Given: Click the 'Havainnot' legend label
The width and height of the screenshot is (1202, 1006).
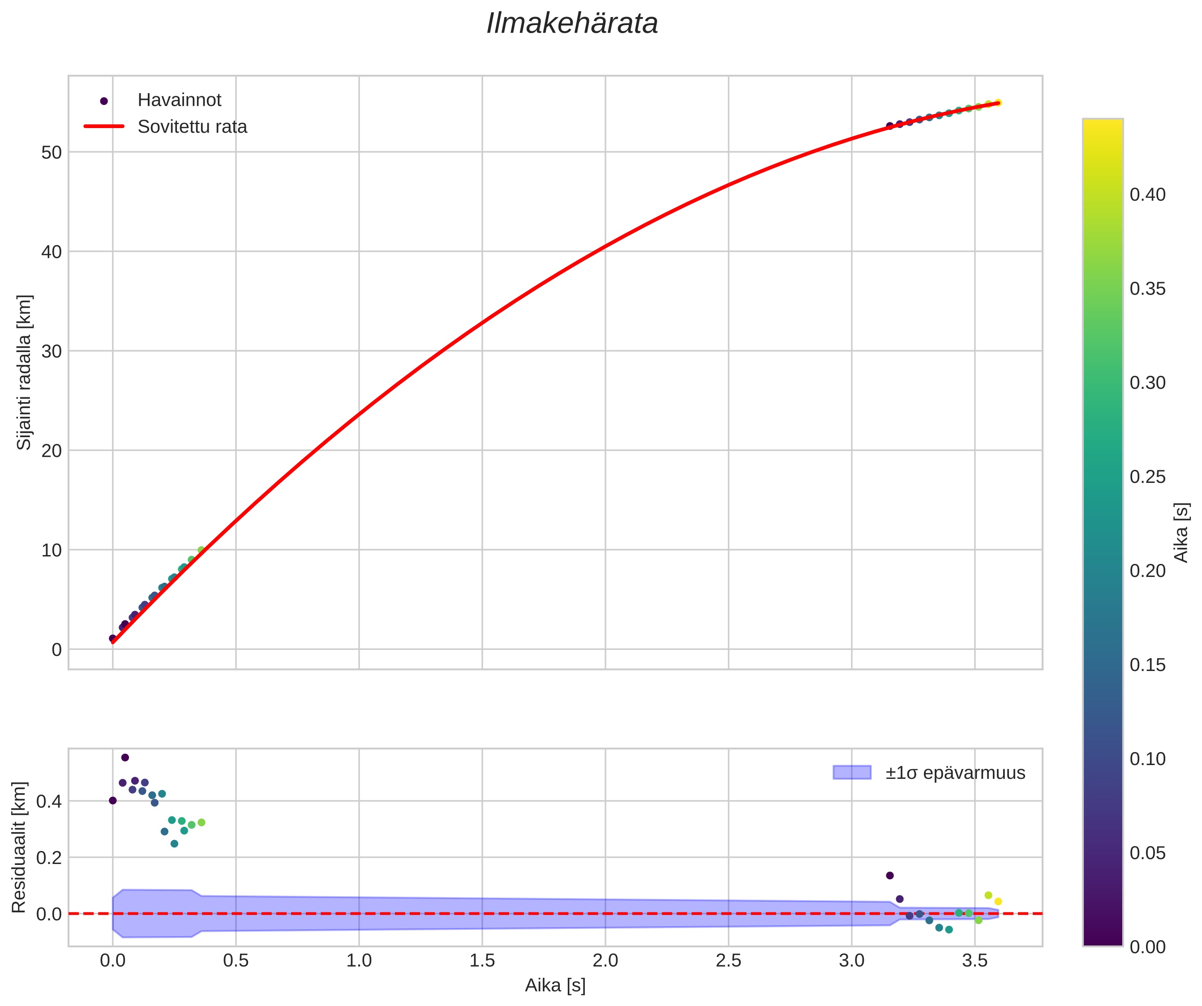Looking at the screenshot, I should point(179,100).
